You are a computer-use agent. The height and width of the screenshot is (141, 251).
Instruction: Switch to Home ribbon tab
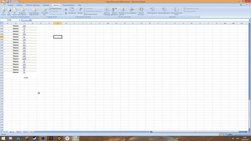[11, 5]
